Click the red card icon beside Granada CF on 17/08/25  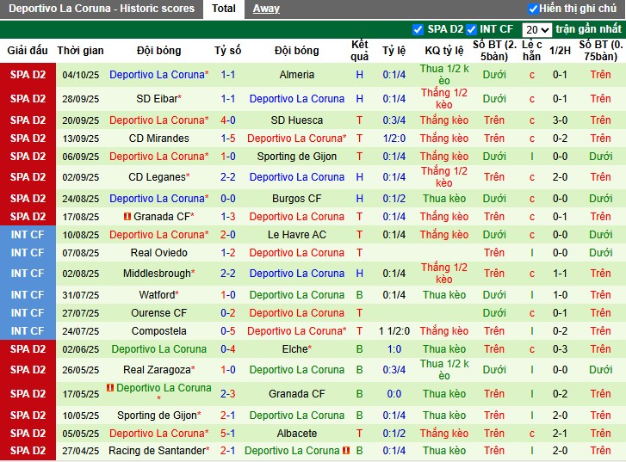point(127,216)
